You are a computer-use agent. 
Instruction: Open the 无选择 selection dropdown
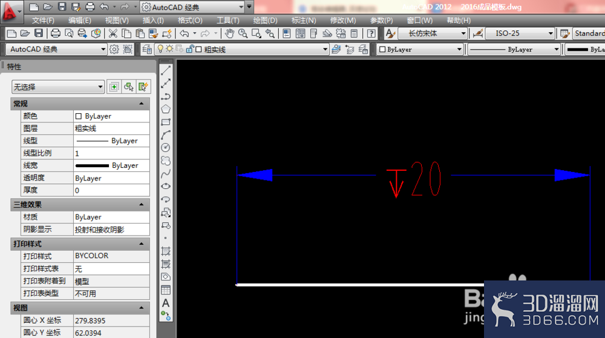click(x=58, y=87)
